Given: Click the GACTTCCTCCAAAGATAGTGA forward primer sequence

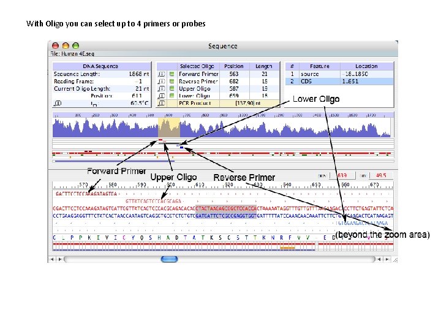Looking at the screenshot, I should [86, 194].
